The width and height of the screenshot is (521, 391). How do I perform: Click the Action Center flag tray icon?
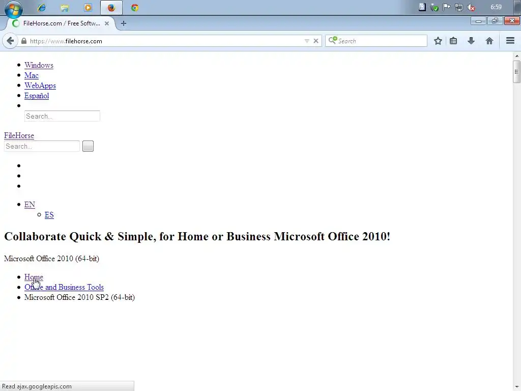pos(447,7)
